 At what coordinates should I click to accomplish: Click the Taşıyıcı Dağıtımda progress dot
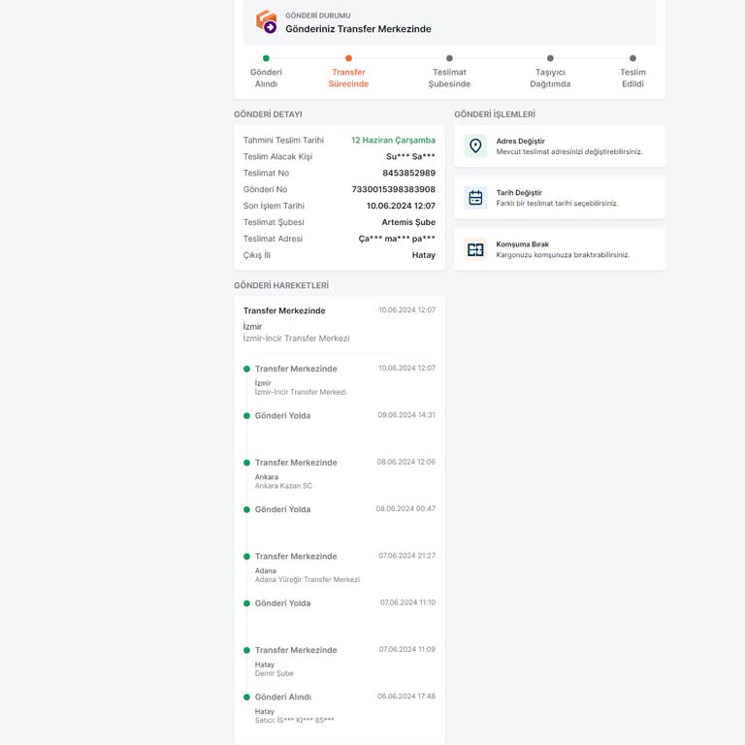(550, 58)
